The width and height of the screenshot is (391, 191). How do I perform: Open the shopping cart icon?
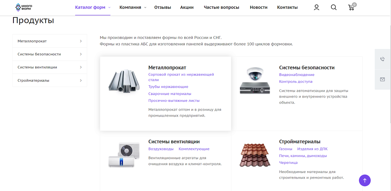click(351, 7)
